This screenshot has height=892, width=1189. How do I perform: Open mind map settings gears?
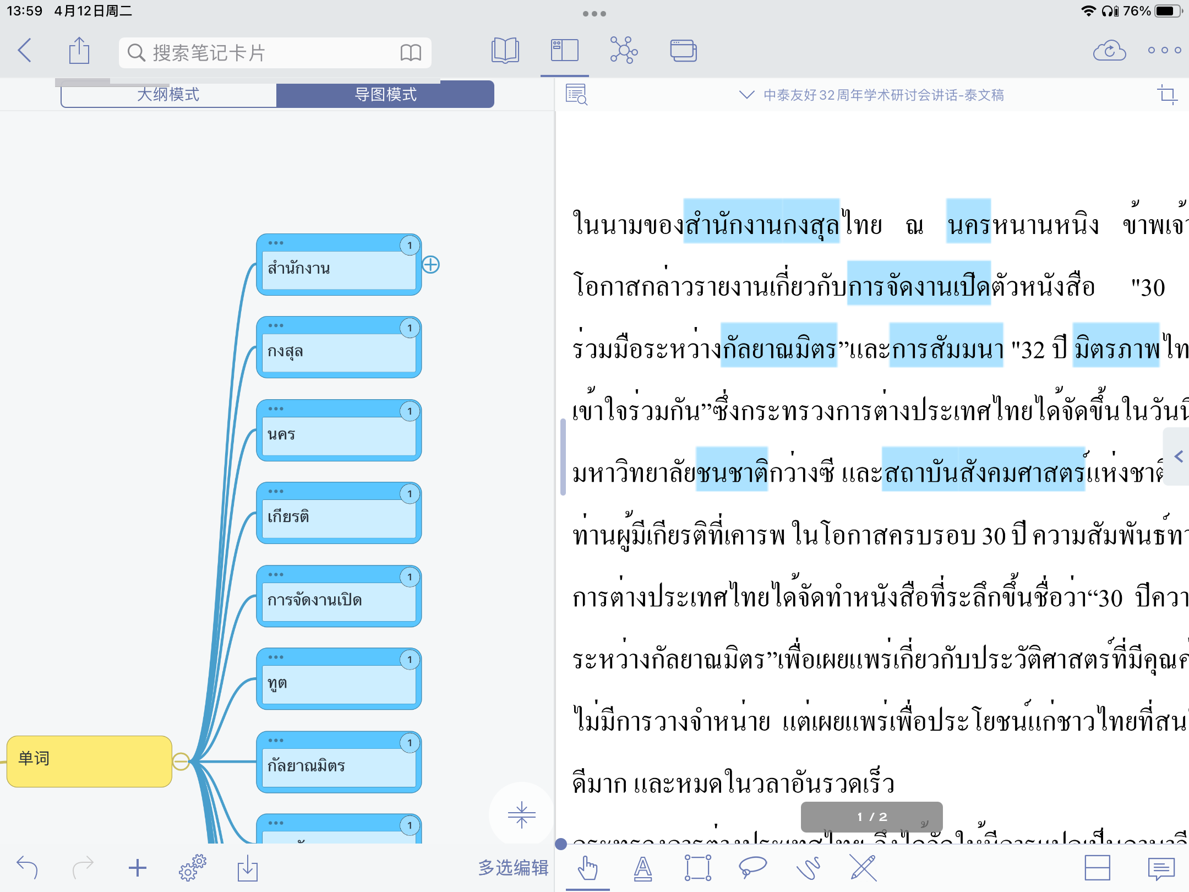point(192,868)
